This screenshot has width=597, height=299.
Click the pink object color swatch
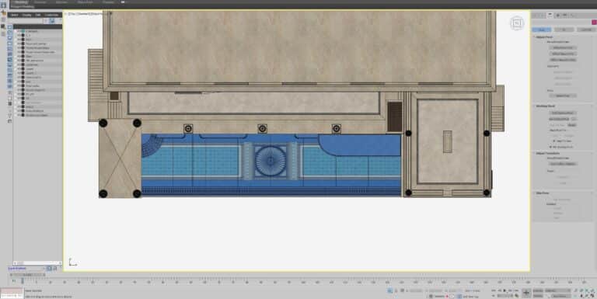pyautogui.click(x=594, y=23)
